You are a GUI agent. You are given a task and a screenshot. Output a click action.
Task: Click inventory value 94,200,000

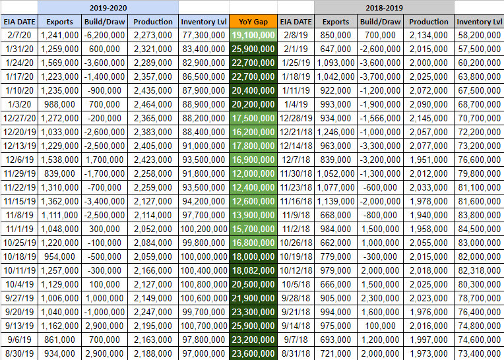click(204, 201)
